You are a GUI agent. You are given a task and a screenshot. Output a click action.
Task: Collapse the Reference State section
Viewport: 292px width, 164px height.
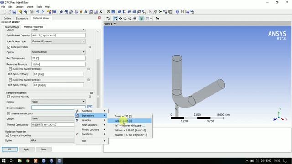[x=90, y=47]
